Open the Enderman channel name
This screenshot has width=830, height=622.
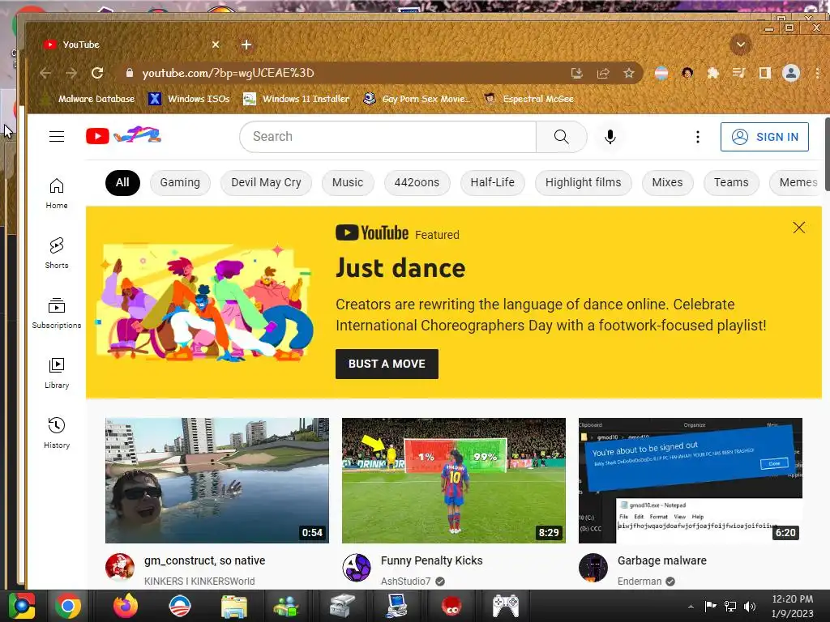[x=640, y=582]
